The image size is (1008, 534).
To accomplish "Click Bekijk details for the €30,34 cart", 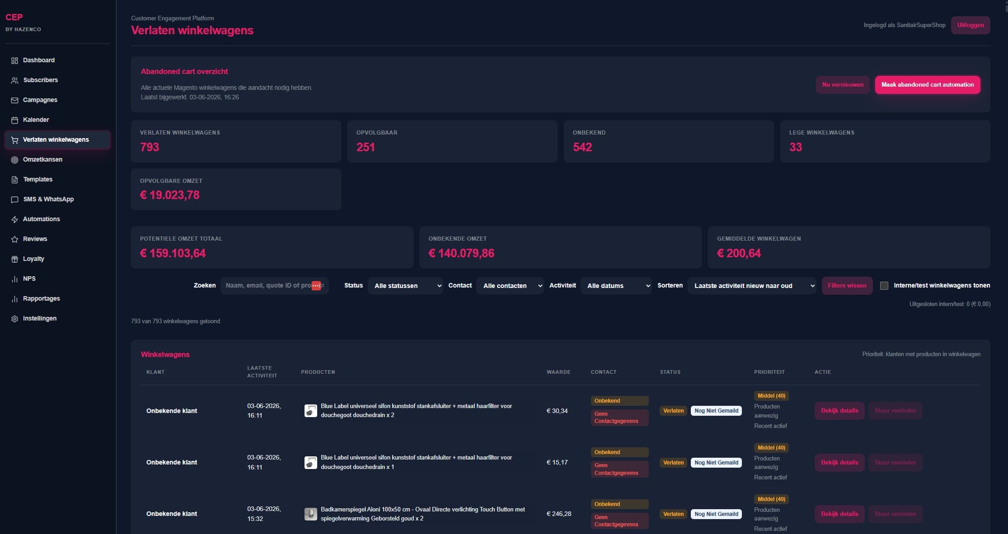I will click(x=839, y=411).
